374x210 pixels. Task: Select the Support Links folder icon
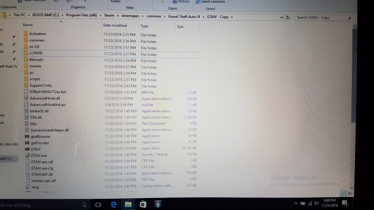tap(26, 85)
